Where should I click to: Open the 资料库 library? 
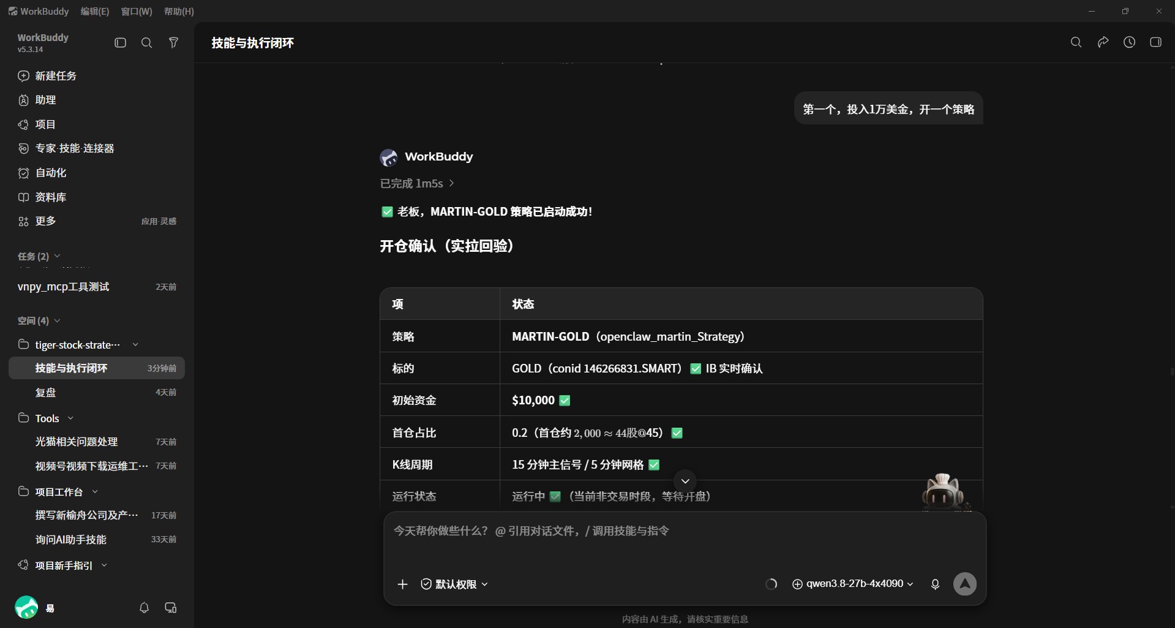(97, 197)
